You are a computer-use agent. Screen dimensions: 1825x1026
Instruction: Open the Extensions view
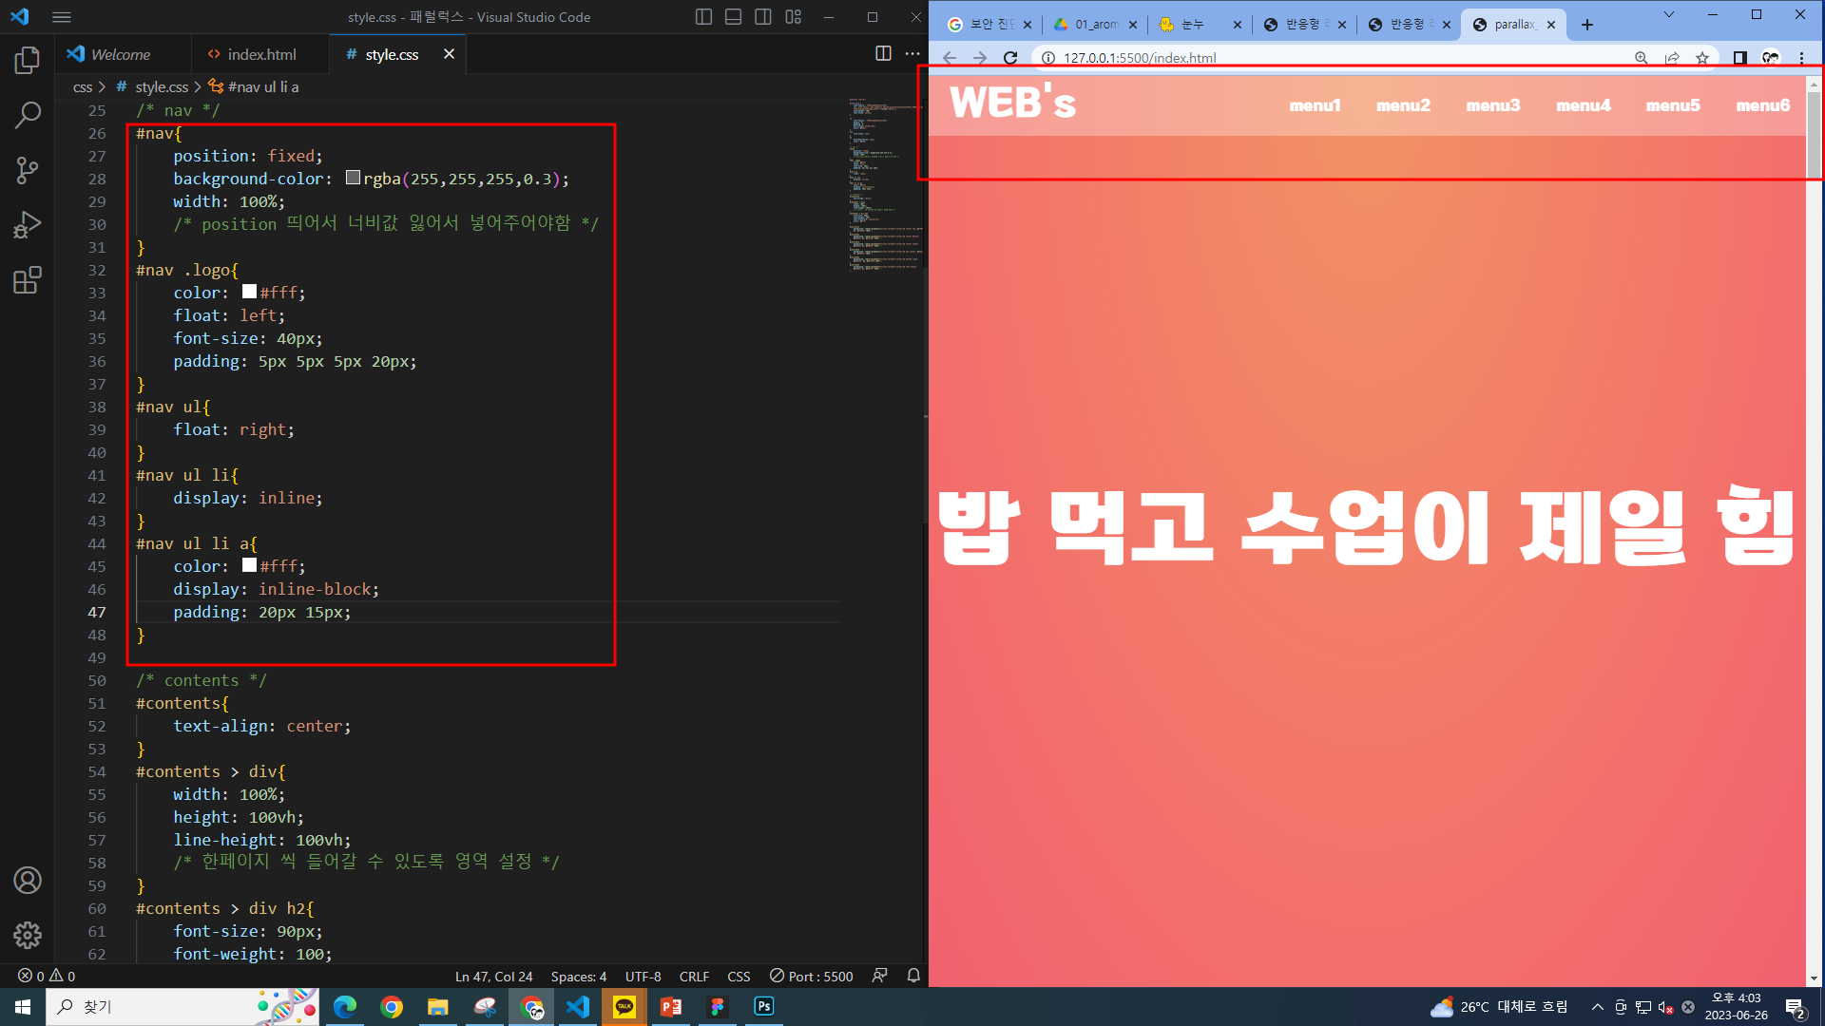coord(28,280)
